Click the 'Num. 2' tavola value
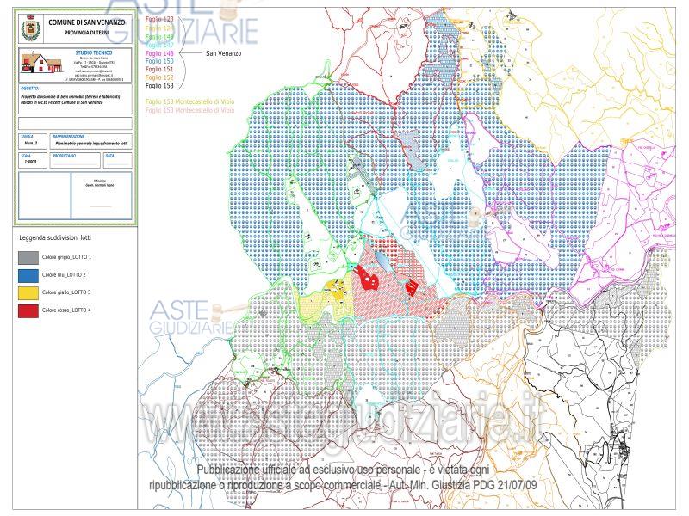Viewport: 689px width, 516px height. (31, 143)
